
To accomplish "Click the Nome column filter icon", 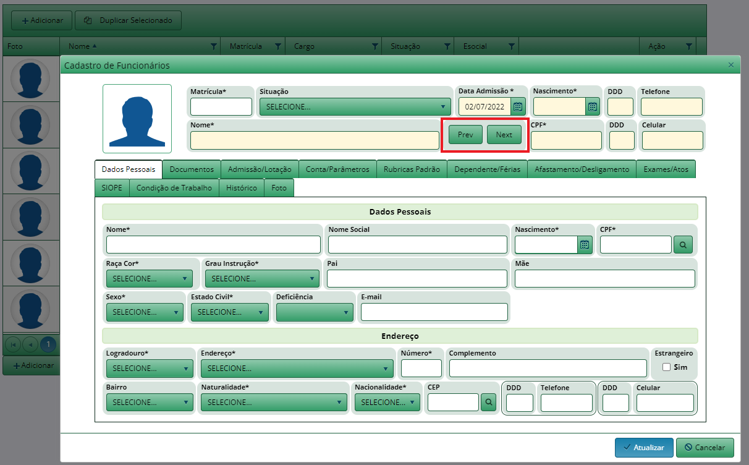I will tap(214, 46).
